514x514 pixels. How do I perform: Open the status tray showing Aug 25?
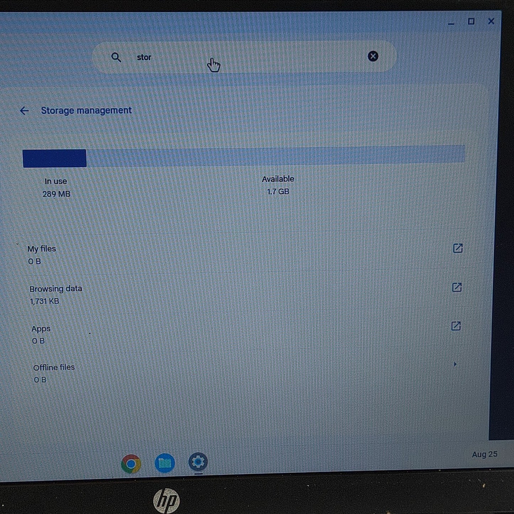click(x=484, y=454)
